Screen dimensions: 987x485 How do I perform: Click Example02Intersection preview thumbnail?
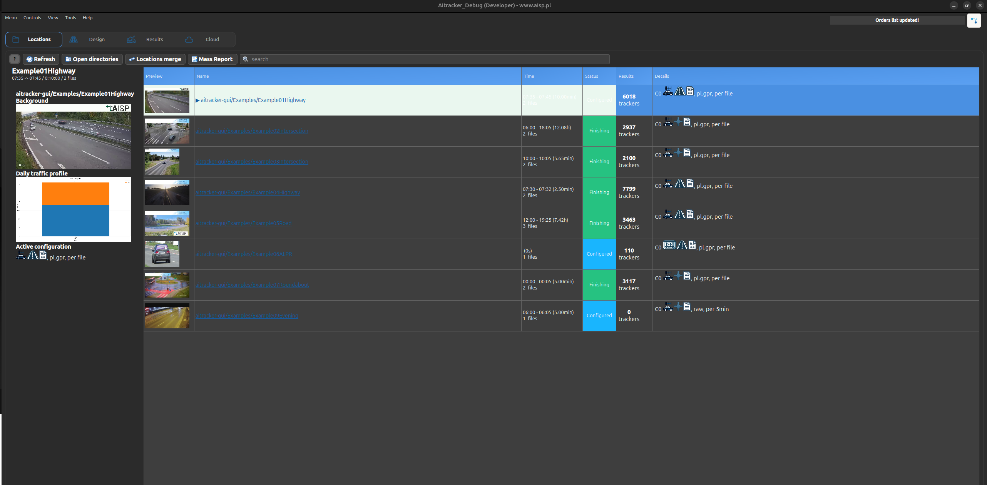(x=167, y=131)
